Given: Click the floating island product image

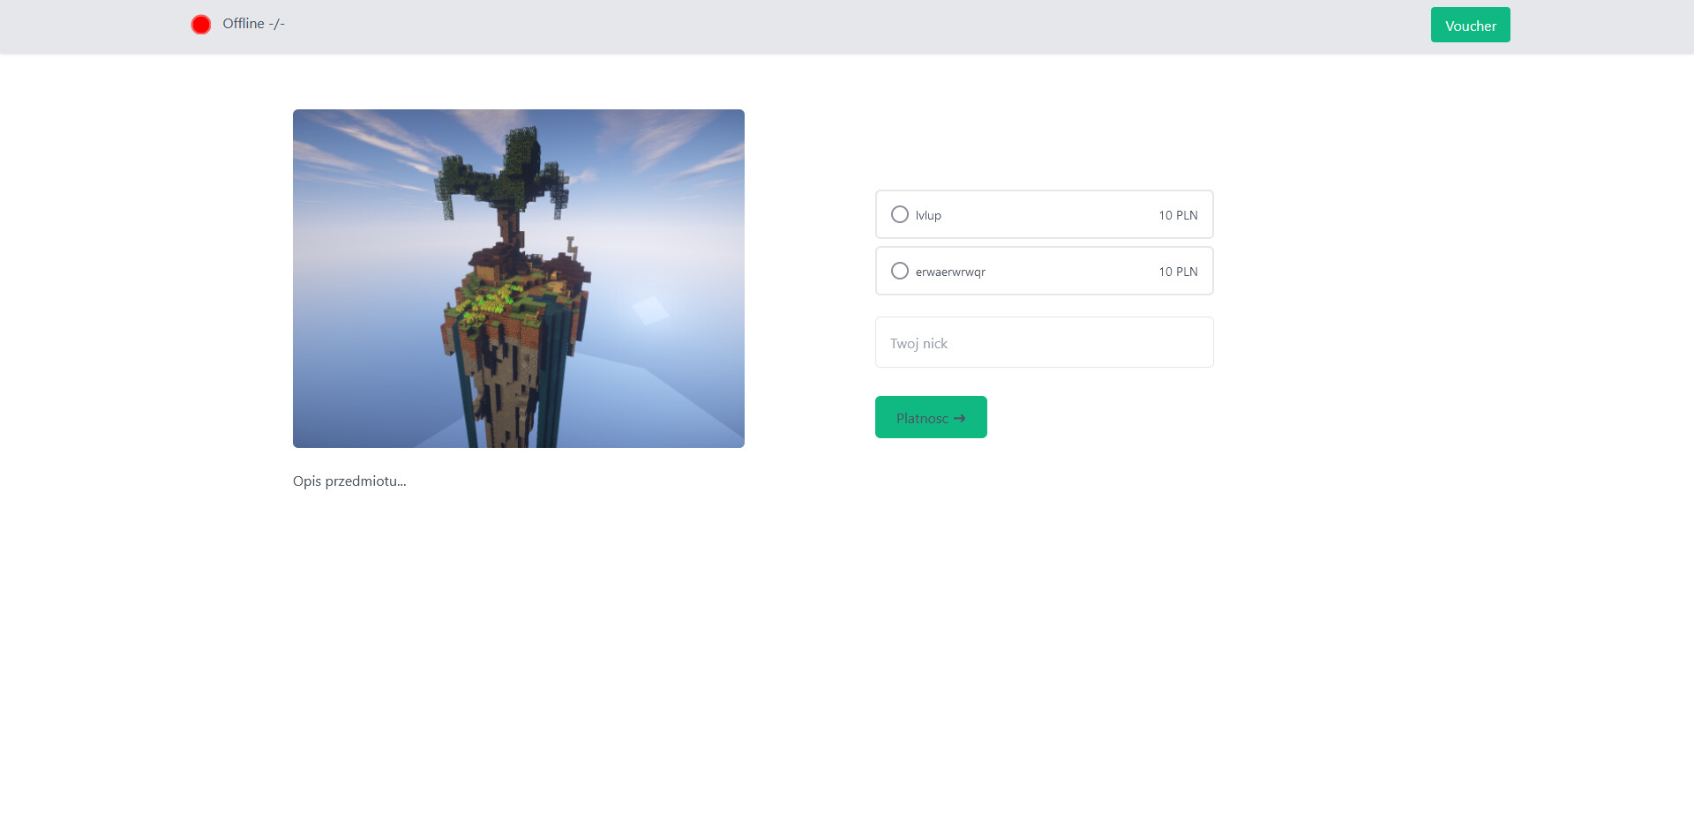Looking at the screenshot, I should pos(519,279).
